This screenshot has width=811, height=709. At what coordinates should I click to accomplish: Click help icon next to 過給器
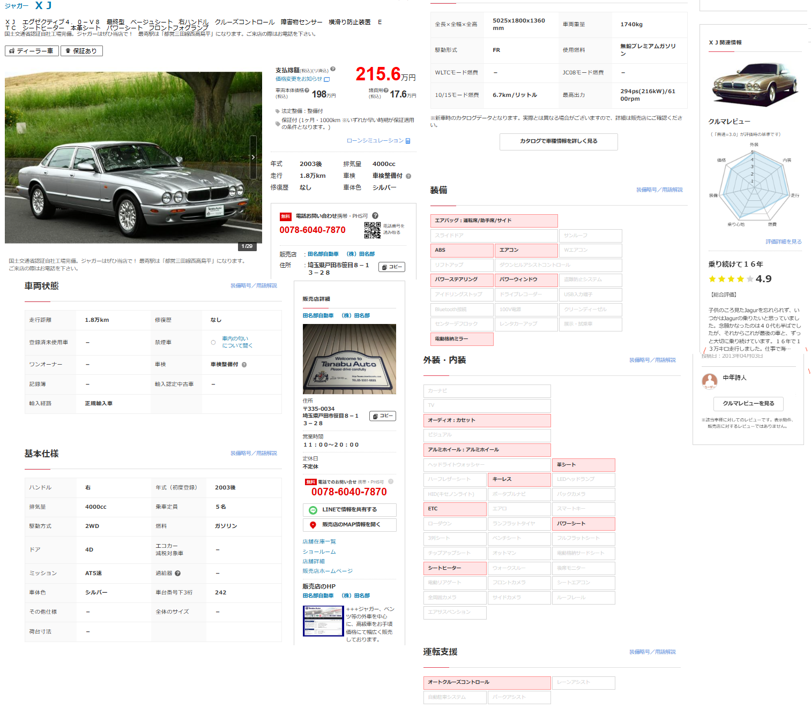pyautogui.click(x=178, y=573)
